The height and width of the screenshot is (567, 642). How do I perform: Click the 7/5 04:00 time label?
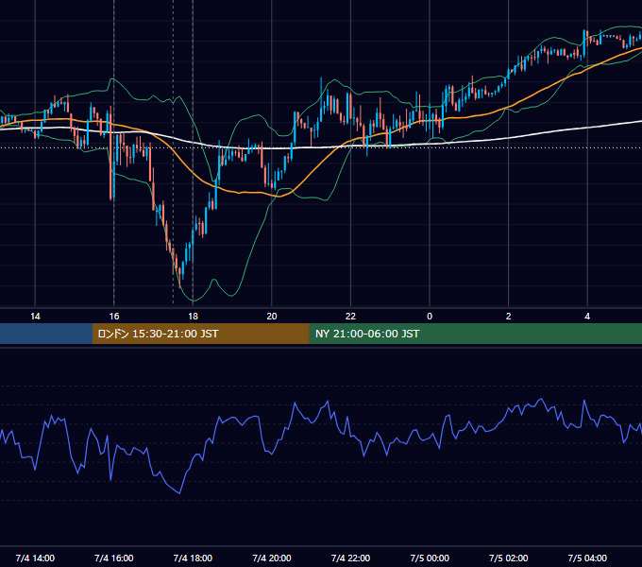(x=587, y=558)
